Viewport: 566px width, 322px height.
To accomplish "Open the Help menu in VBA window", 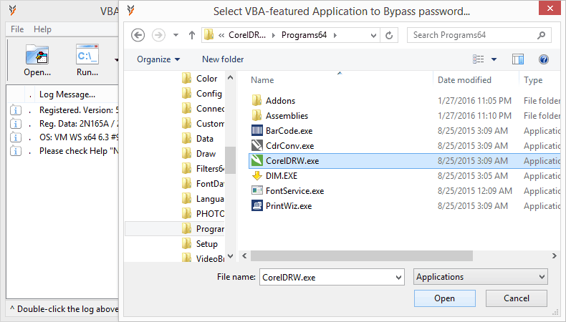I will 42,29.
